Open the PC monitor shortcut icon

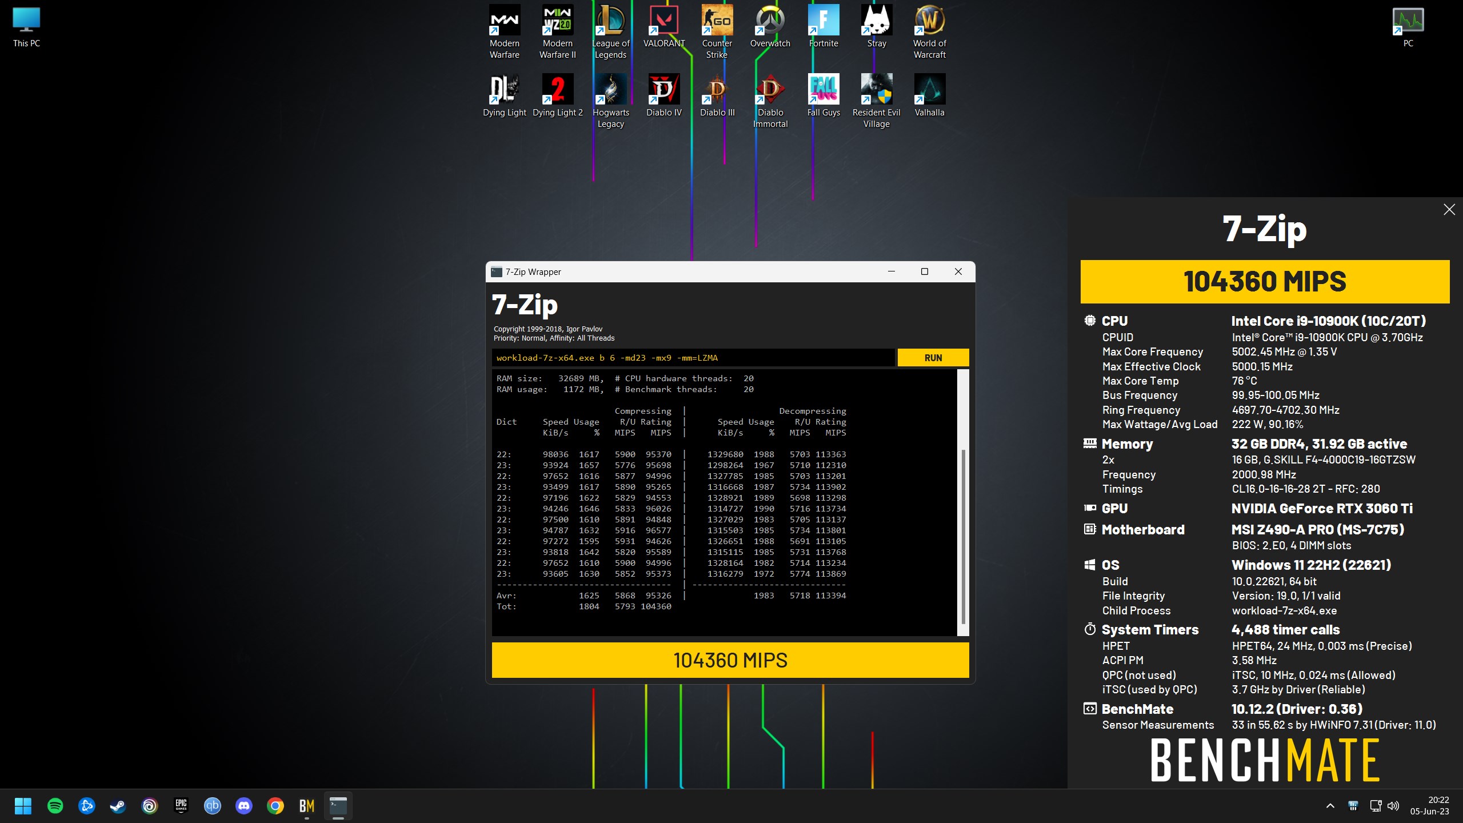point(1408,26)
